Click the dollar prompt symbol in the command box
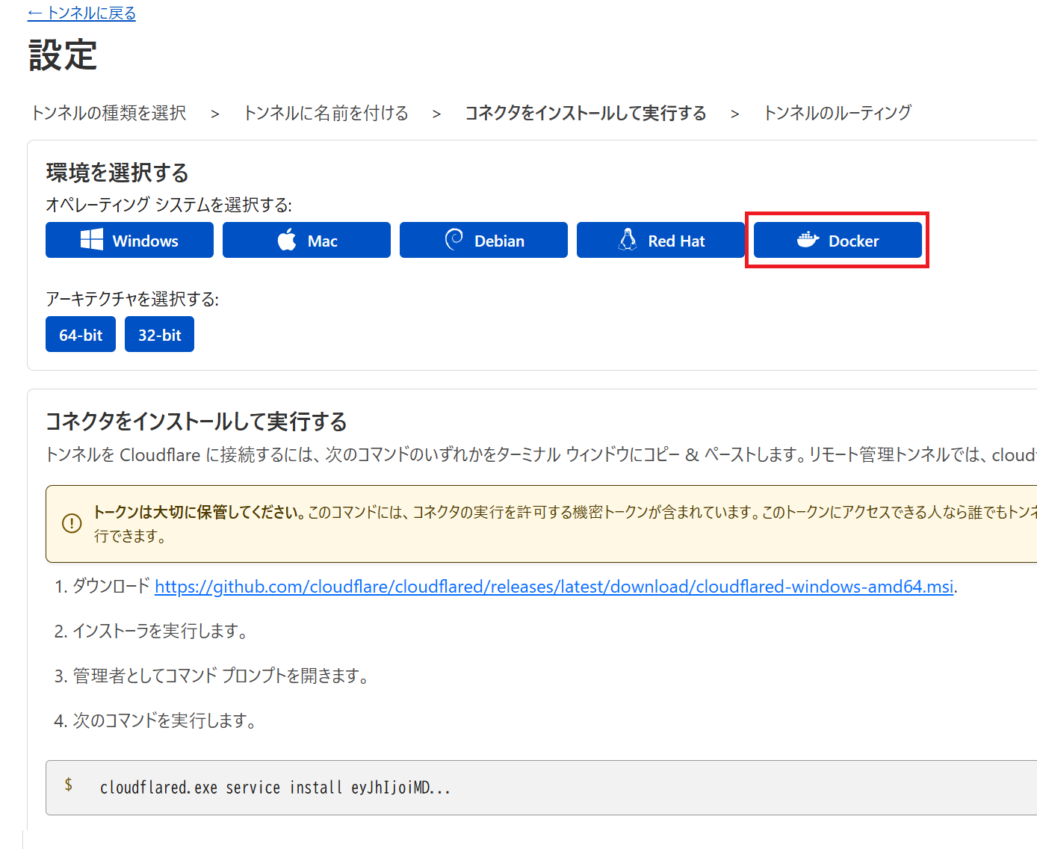Image resolution: width=1037 pixels, height=849 pixels. coord(69,785)
